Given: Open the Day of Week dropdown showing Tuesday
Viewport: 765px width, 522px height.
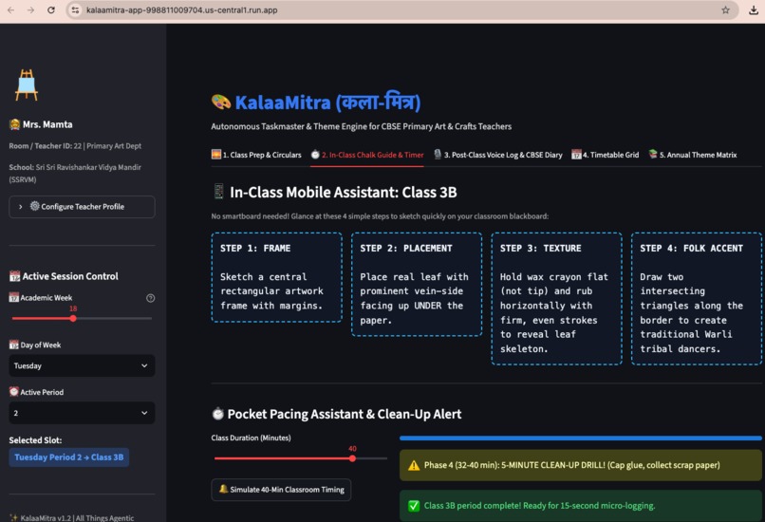Looking at the screenshot, I should click(x=82, y=366).
